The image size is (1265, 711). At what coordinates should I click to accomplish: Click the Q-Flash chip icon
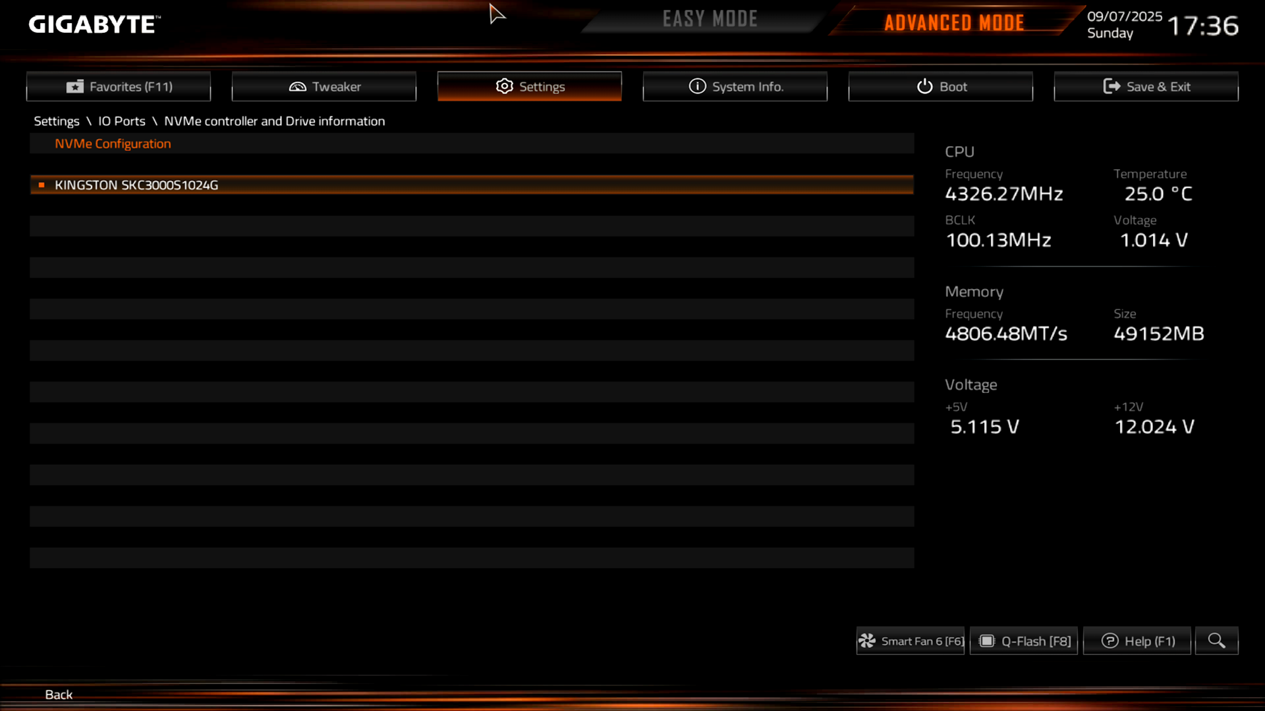(x=987, y=641)
